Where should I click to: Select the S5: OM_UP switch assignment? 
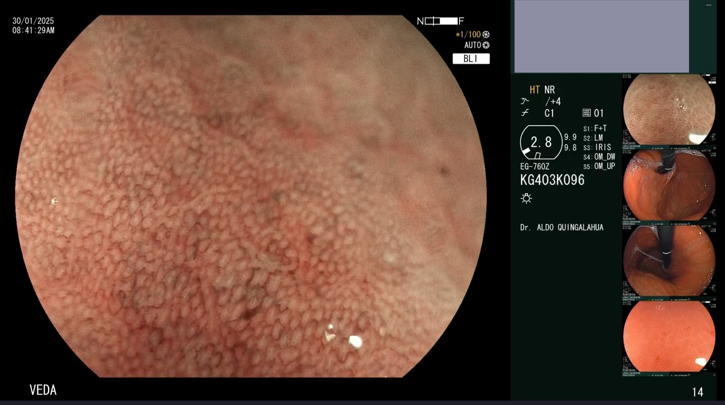tap(599, 166)
